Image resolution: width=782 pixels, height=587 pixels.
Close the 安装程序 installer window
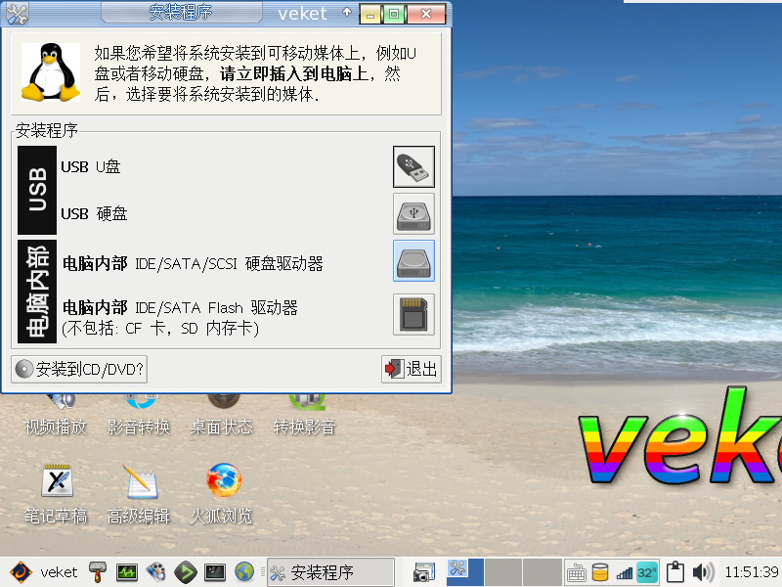426,14
